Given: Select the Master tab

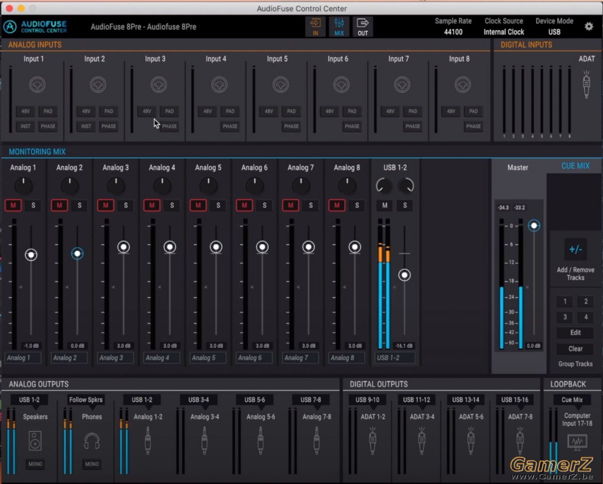Looking at the screenshot, I should pos(518,168).
